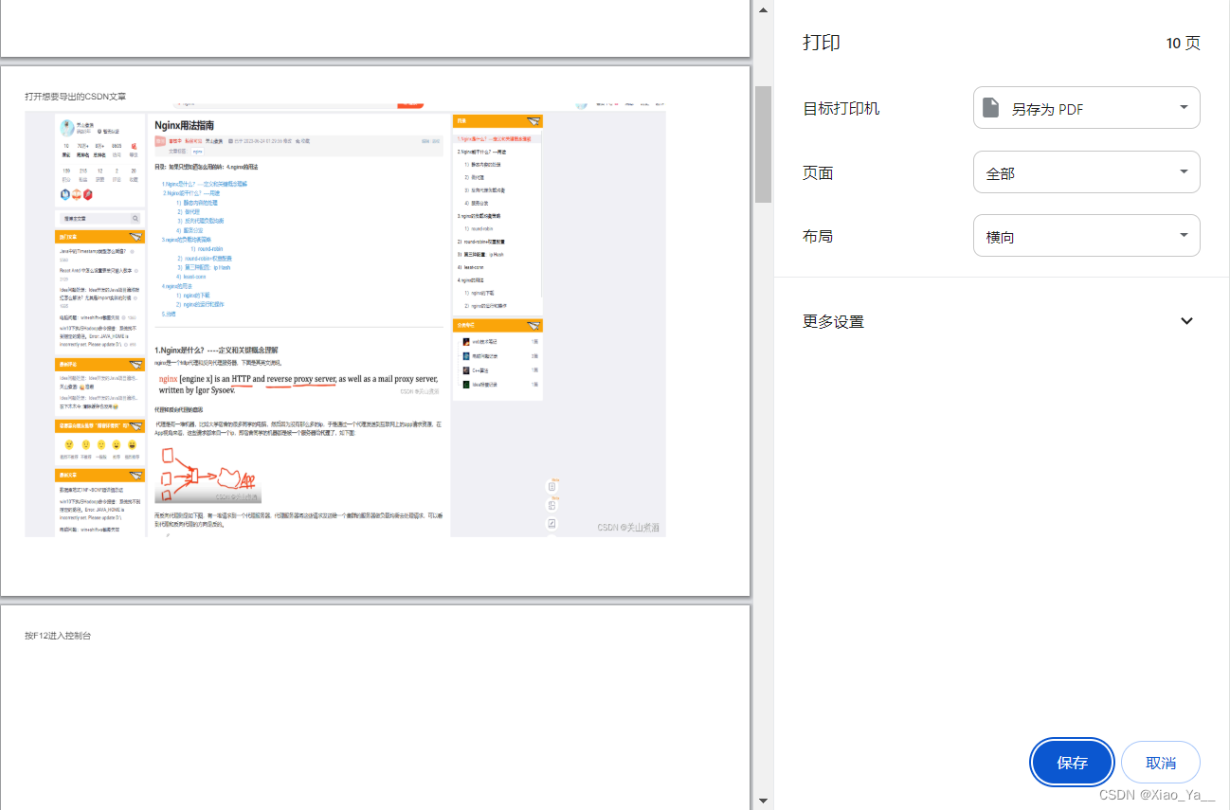Screen dimensions: 1230x810
Task: Click the 取消 button
Action: (x=1160, y=762)
